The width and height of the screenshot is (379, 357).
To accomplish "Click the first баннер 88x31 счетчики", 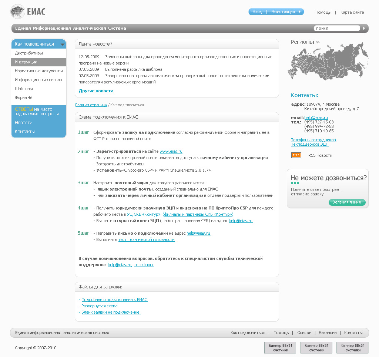I will (281, 348).
